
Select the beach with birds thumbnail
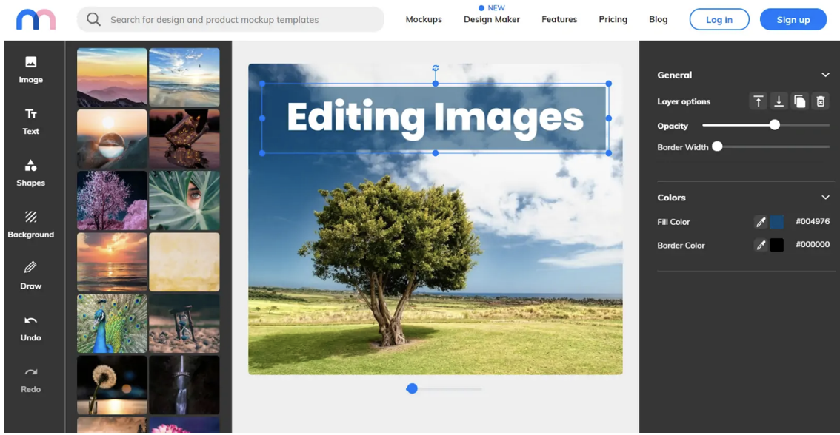click(184, 78)
